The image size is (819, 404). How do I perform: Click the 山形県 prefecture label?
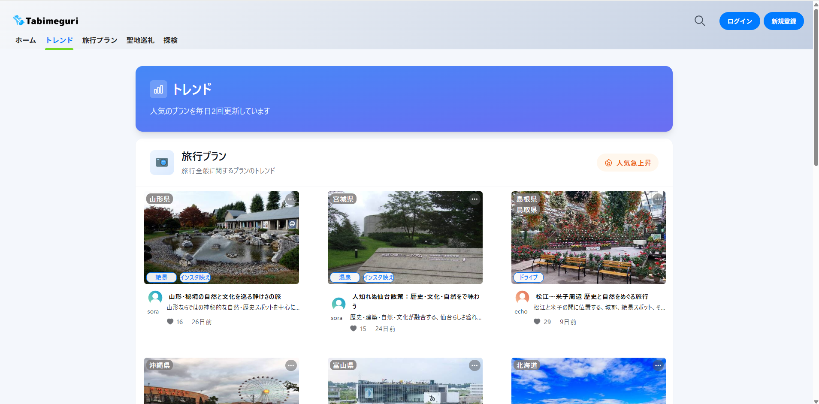click(x=160, y=199)
